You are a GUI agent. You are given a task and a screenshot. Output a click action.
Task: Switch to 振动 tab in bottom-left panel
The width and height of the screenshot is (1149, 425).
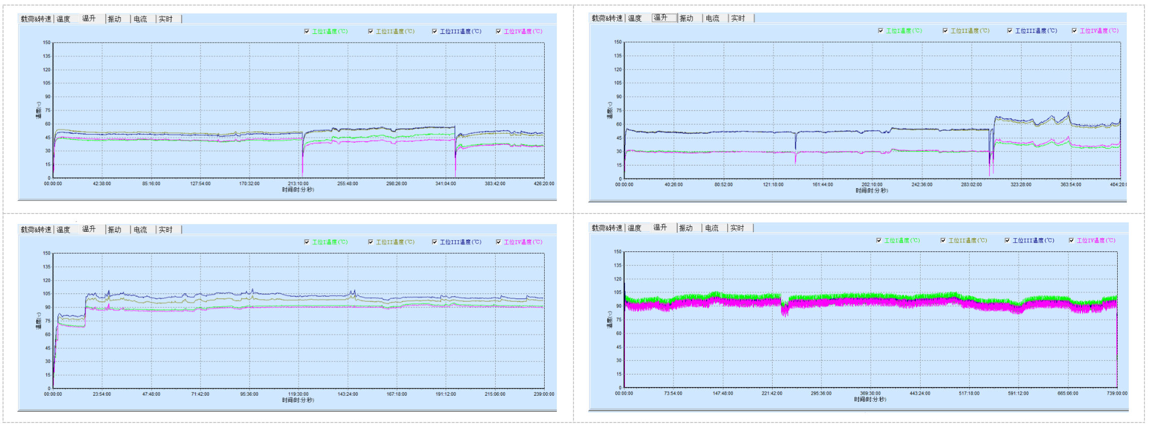[x=115, y=230]
